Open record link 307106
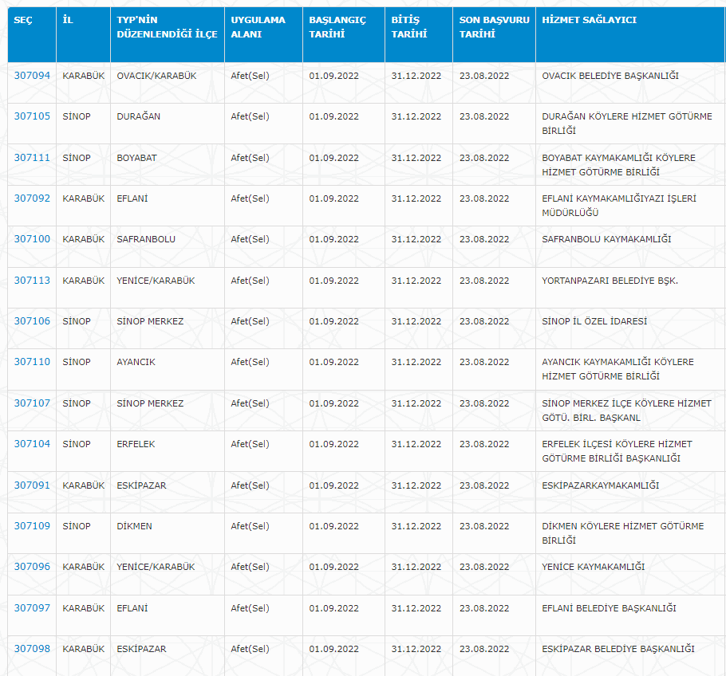 32,321
